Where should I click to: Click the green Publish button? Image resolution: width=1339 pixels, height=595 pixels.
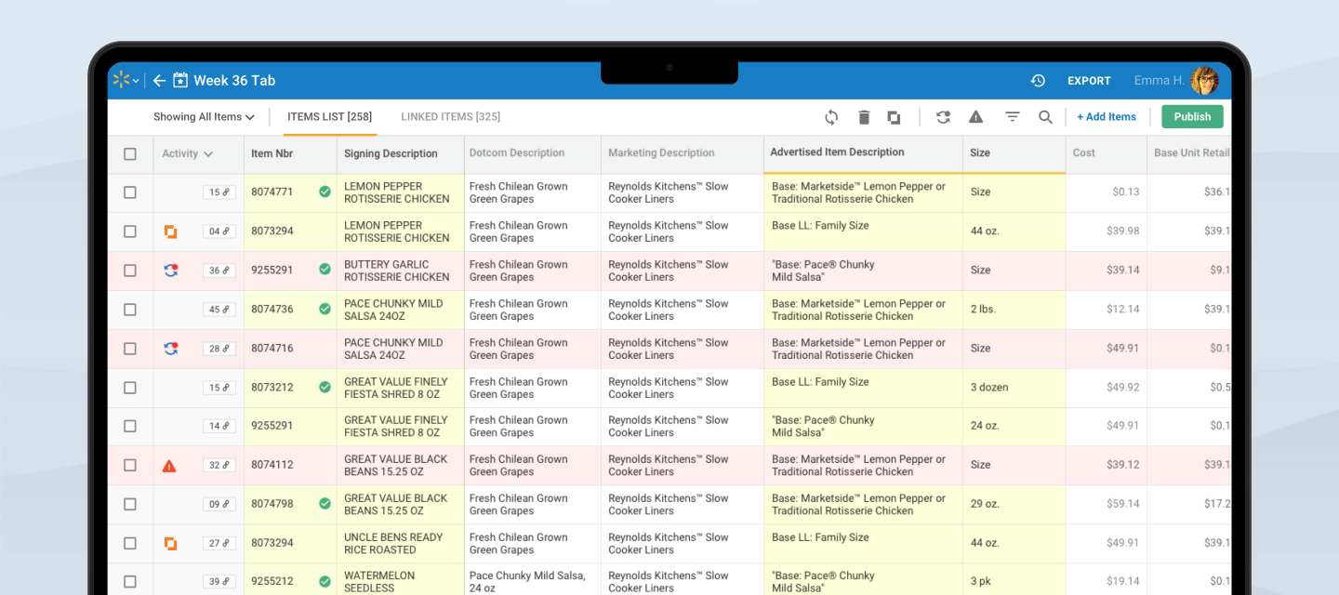tap(1192, 117)
